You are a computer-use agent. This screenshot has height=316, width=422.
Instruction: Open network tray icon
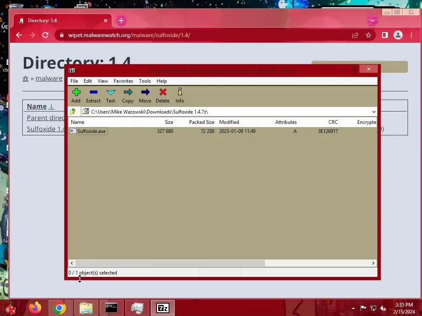373,308
